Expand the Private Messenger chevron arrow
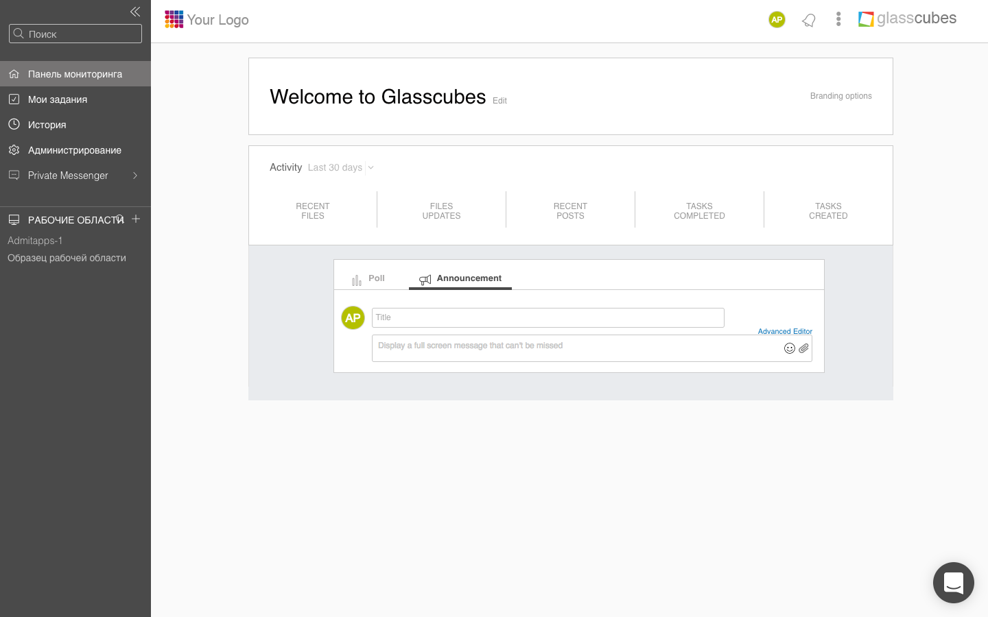Viewport: 988px width, 617px height. [x=135, y=176]
